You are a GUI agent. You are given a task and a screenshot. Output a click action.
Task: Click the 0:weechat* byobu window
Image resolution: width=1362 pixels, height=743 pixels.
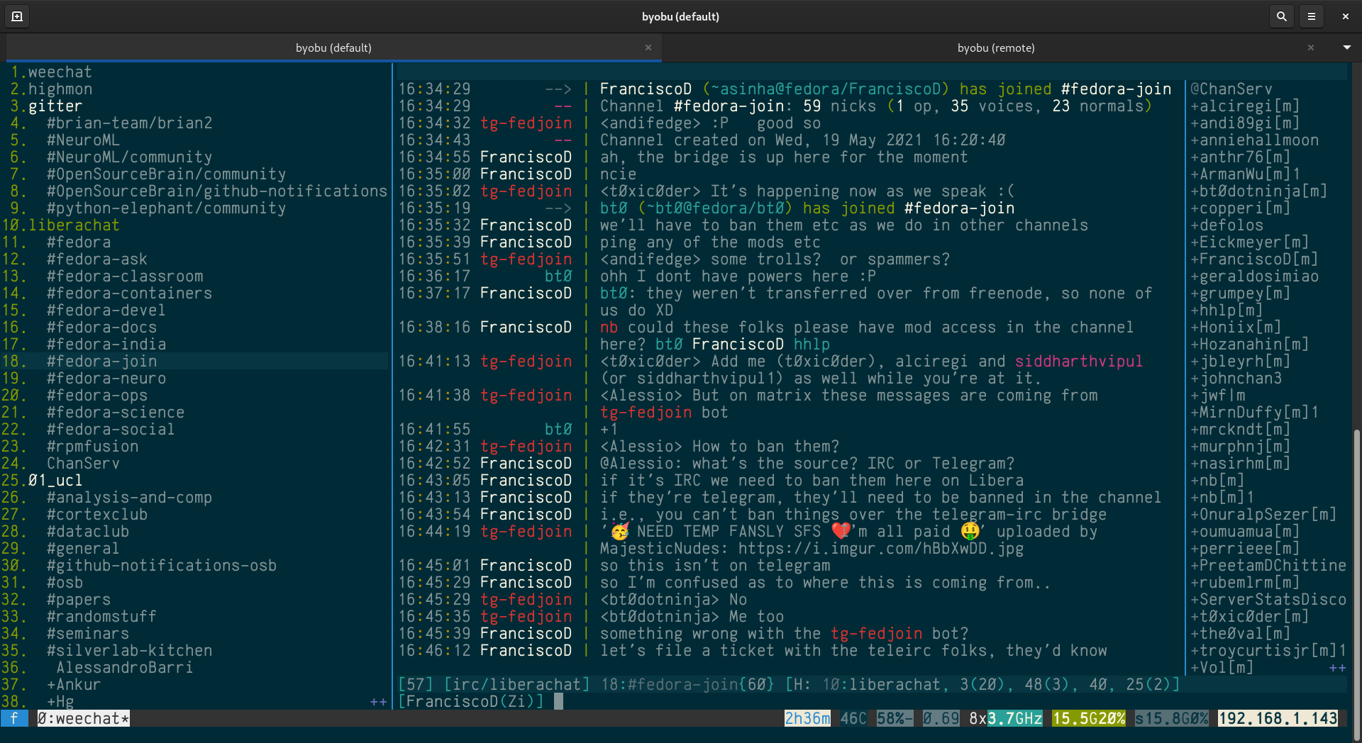point(84,719)
